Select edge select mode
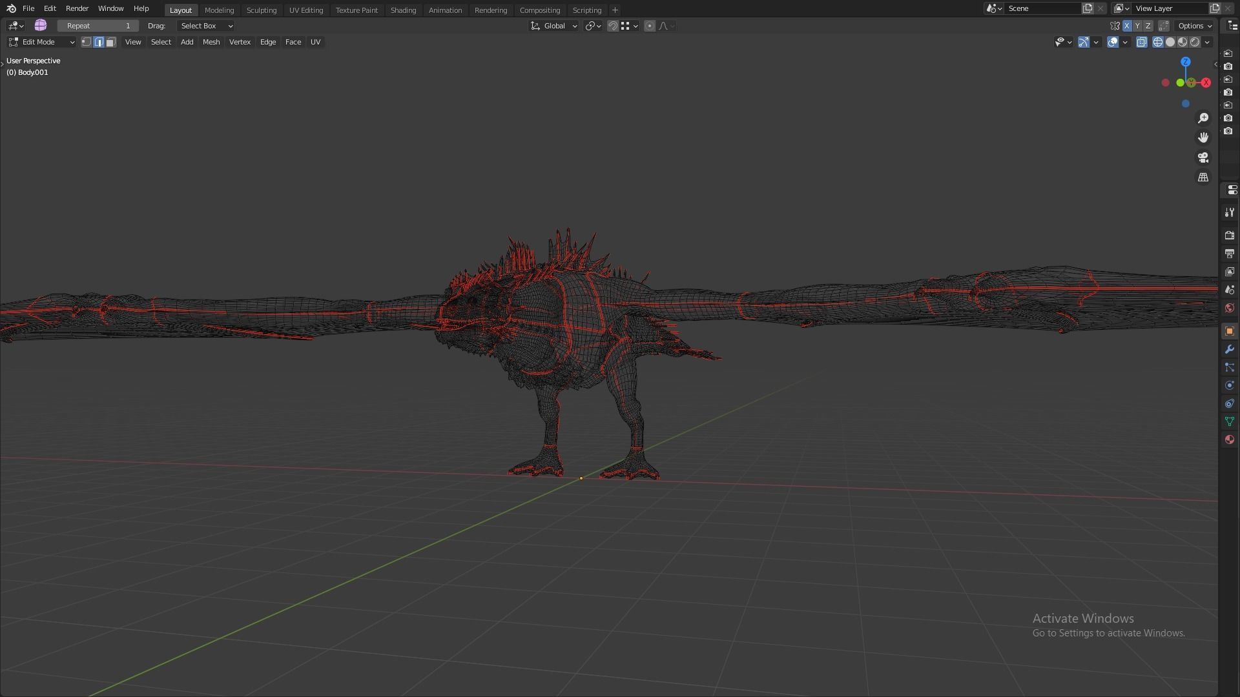The width and height of the screenshot is (1240, 697). 99,42
